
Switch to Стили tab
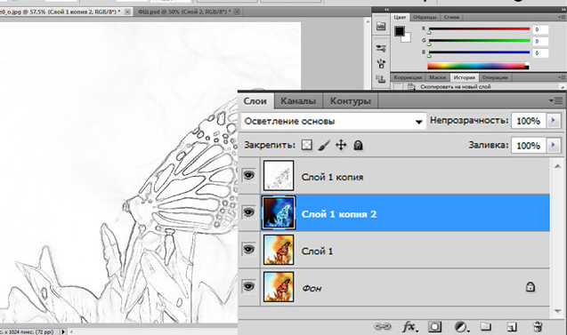451,17
